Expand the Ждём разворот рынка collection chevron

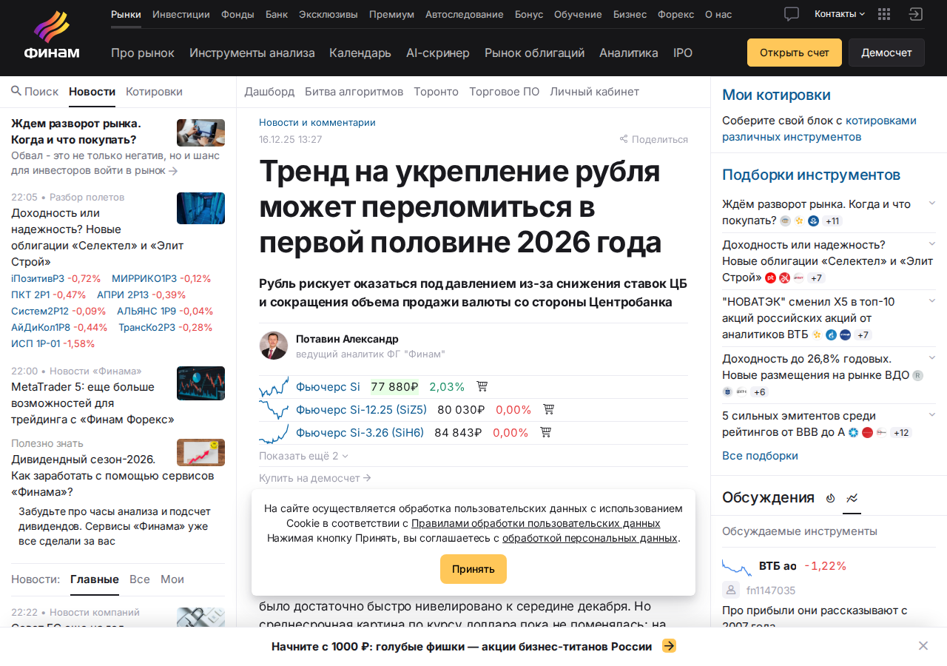click(932, 203)
